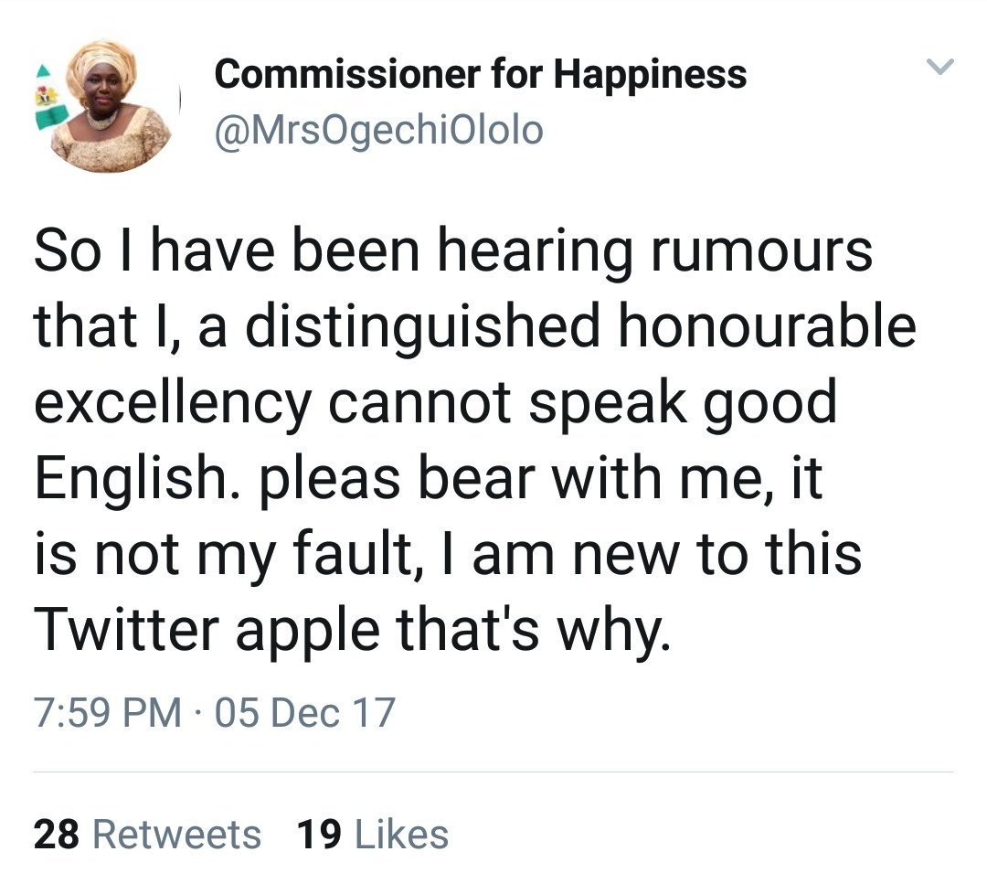This screenshot has width=987, height=873.
Task: Click the word "excellency" in the tweet
Action: point(172,402)
